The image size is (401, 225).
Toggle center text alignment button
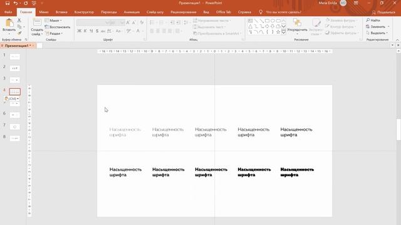coord(158,31)
